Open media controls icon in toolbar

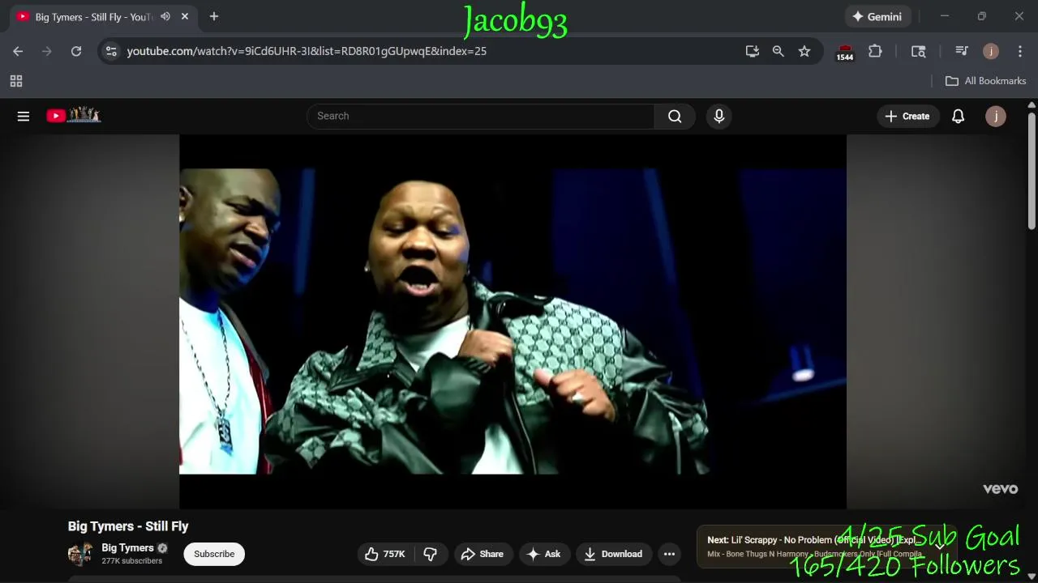[x=962, y=51]
